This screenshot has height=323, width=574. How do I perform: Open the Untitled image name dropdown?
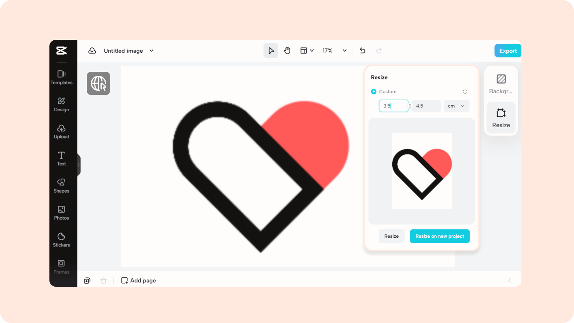click(x=151, y=51)
